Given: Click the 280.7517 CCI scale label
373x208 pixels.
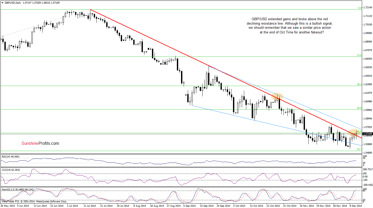Looking at the screenshot, I should (368, 169).
